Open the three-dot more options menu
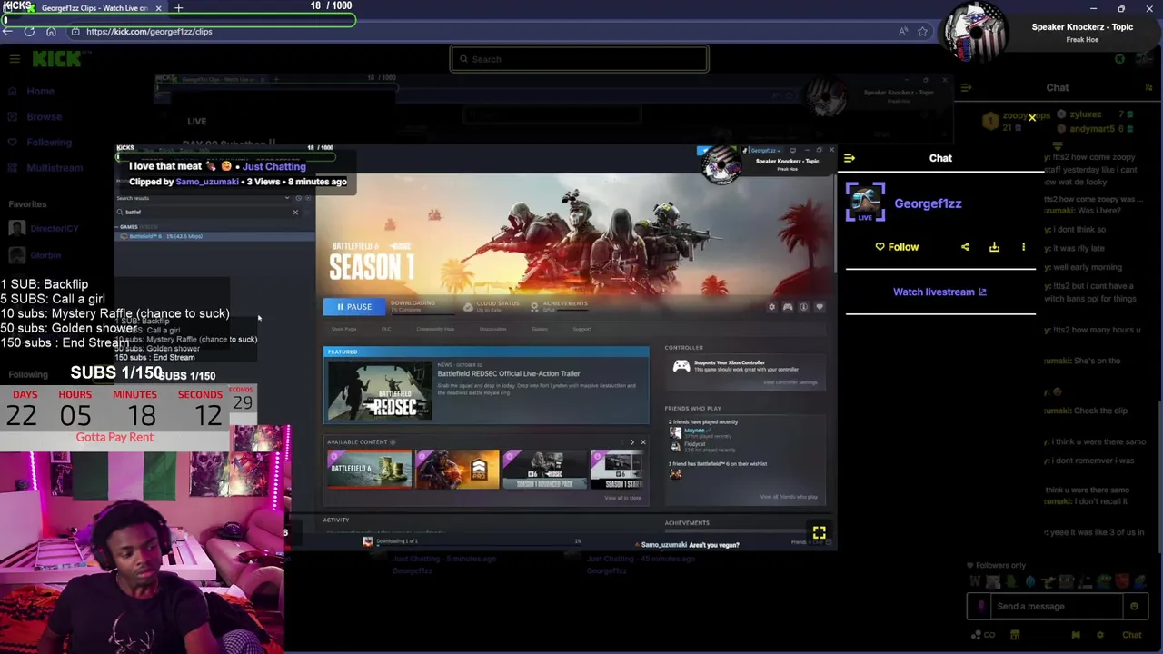This screenshot has height=654, width=1163. 1023,247
